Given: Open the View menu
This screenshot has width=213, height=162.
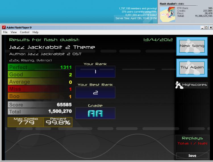Looking at the screenshot, I should pyautogui.click(x=14, y=32).
